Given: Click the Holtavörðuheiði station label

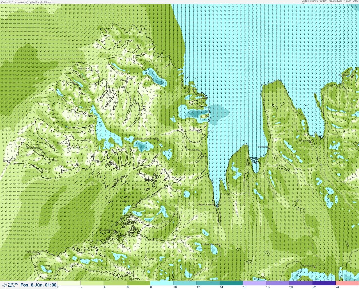Looking at the screenshot, I should (210, 244).
